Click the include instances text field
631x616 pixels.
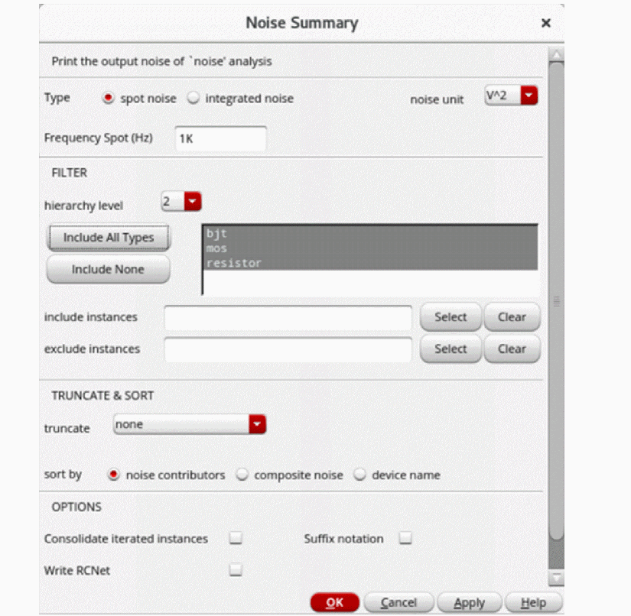[x=288, y=317]
